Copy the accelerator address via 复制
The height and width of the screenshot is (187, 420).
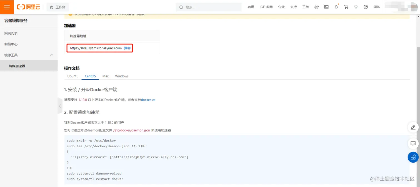click(127, 48)
